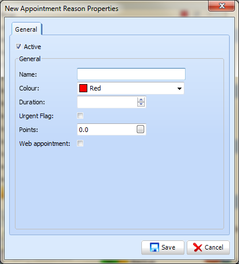Screen dimensions: 239x264
Task: Click the red X Cancel icon
Action: 198,247
